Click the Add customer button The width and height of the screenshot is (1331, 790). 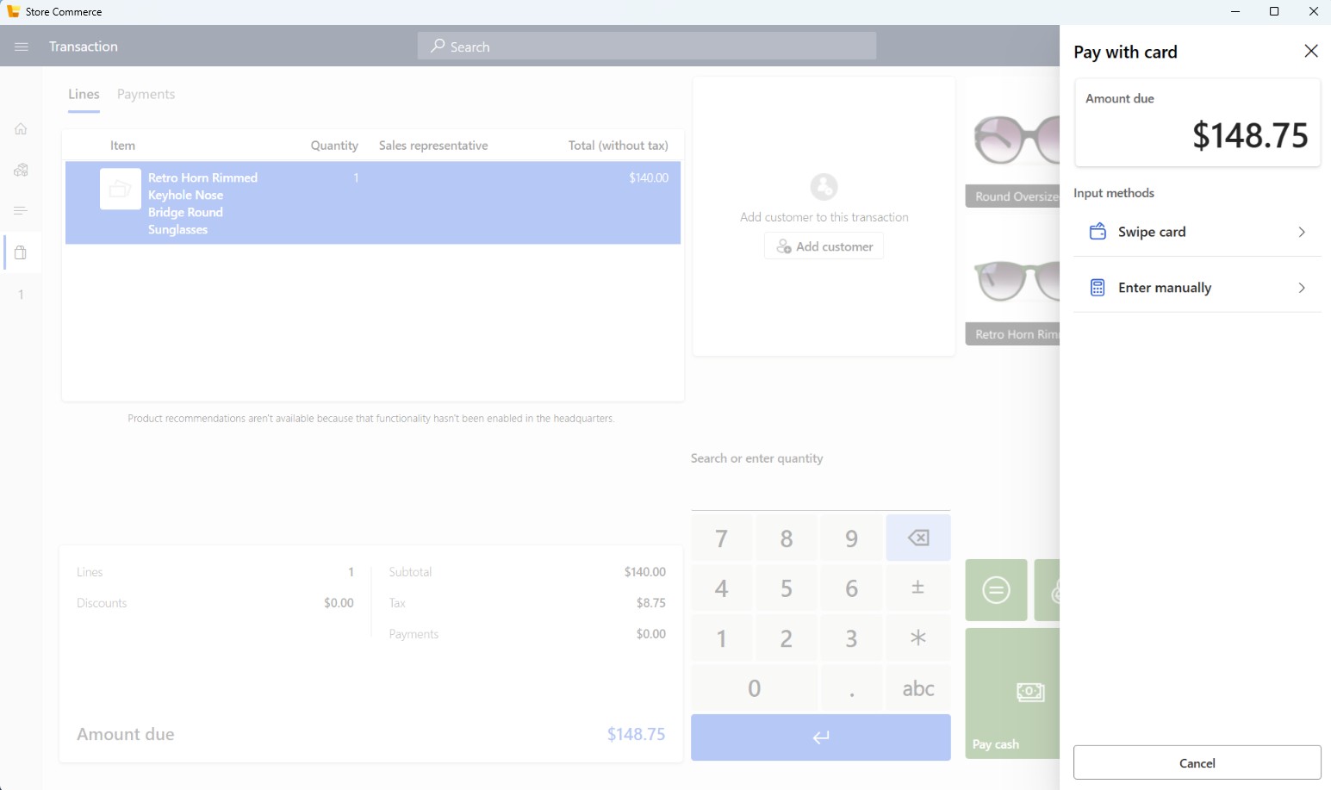(823, 246)
